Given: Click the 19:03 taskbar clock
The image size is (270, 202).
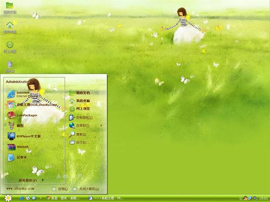Looking at the screenshot, I should coord(263,198).
